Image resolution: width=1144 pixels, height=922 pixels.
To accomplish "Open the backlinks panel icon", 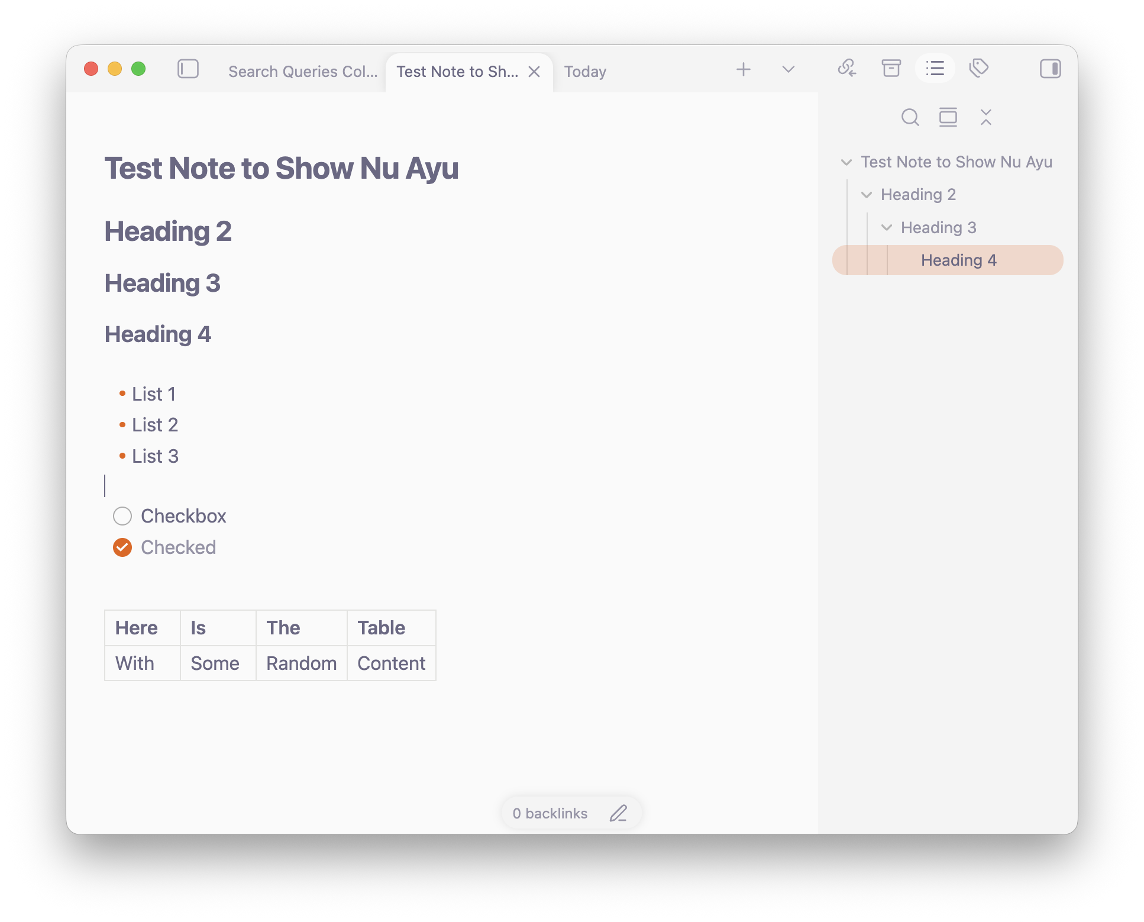I will click(x=847, y=68).
